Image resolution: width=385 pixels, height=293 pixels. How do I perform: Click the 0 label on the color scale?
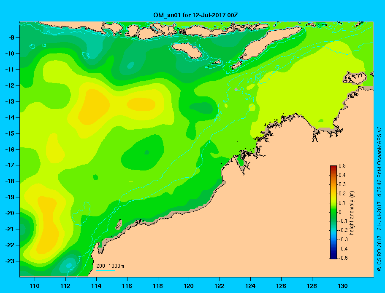pyautogui.click(x=340, y=212)
